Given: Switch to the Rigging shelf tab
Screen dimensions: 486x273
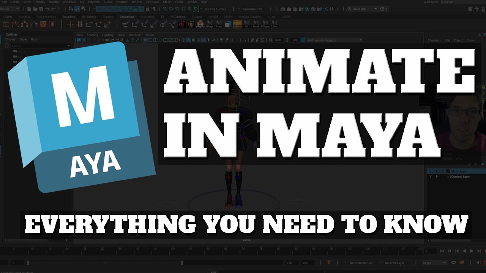Looking at the screenshot, I should [108, 17].
